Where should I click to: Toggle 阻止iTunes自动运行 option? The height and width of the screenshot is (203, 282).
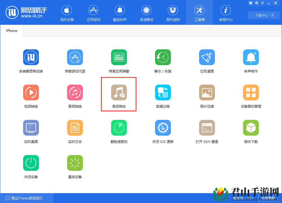24,198
